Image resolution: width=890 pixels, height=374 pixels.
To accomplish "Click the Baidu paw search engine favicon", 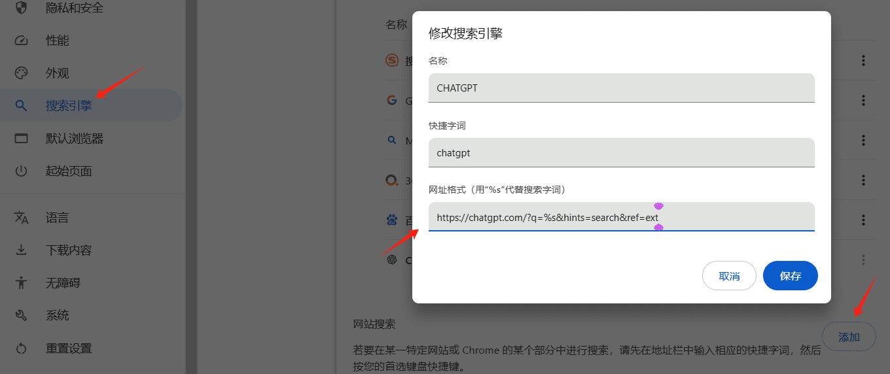I will (392, 220).
